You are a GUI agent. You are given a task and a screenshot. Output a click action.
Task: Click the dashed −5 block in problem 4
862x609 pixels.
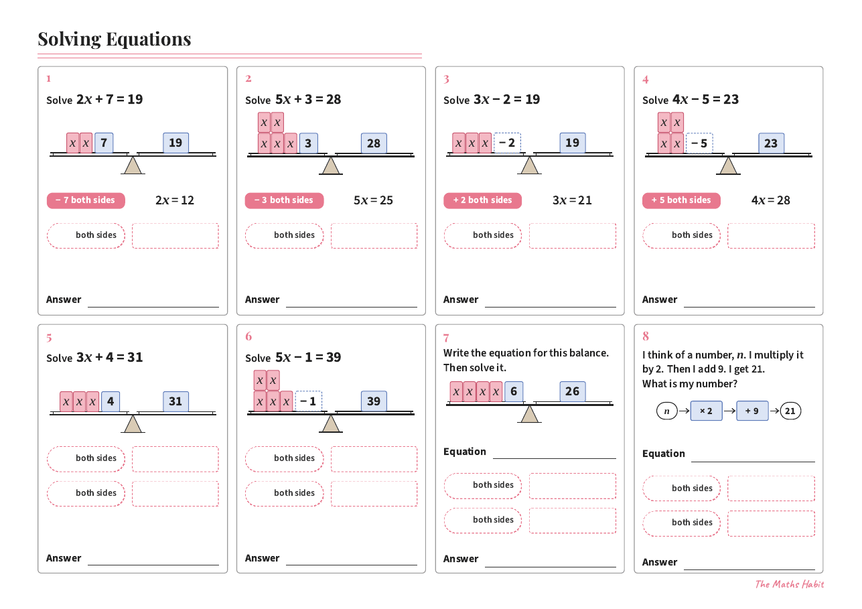699,143
